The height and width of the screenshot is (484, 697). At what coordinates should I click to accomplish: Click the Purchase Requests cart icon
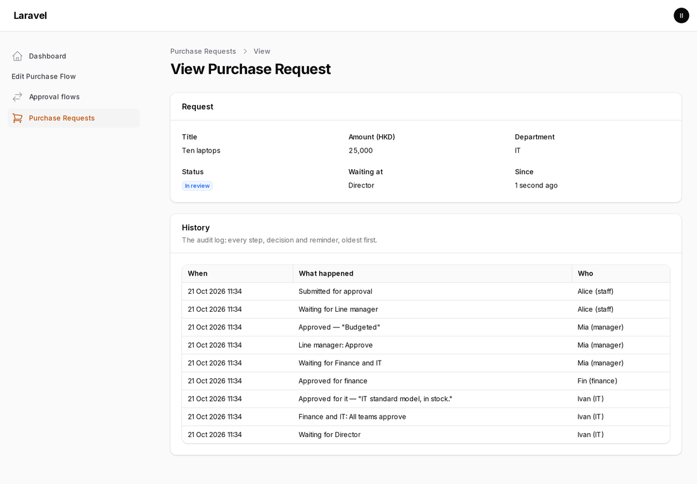coord(17,118)
